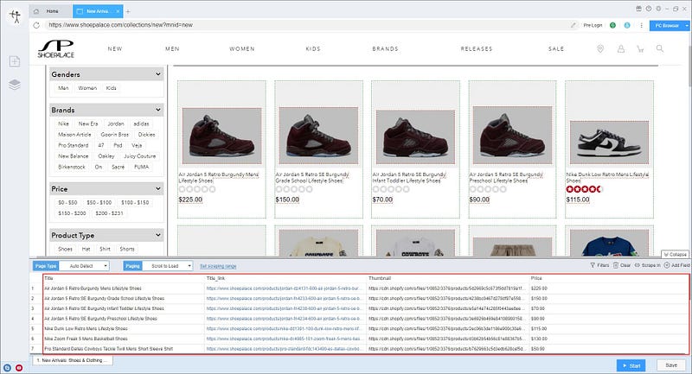Collapse the data preview panel
This screenshot has height=374, width=692.
676,254
